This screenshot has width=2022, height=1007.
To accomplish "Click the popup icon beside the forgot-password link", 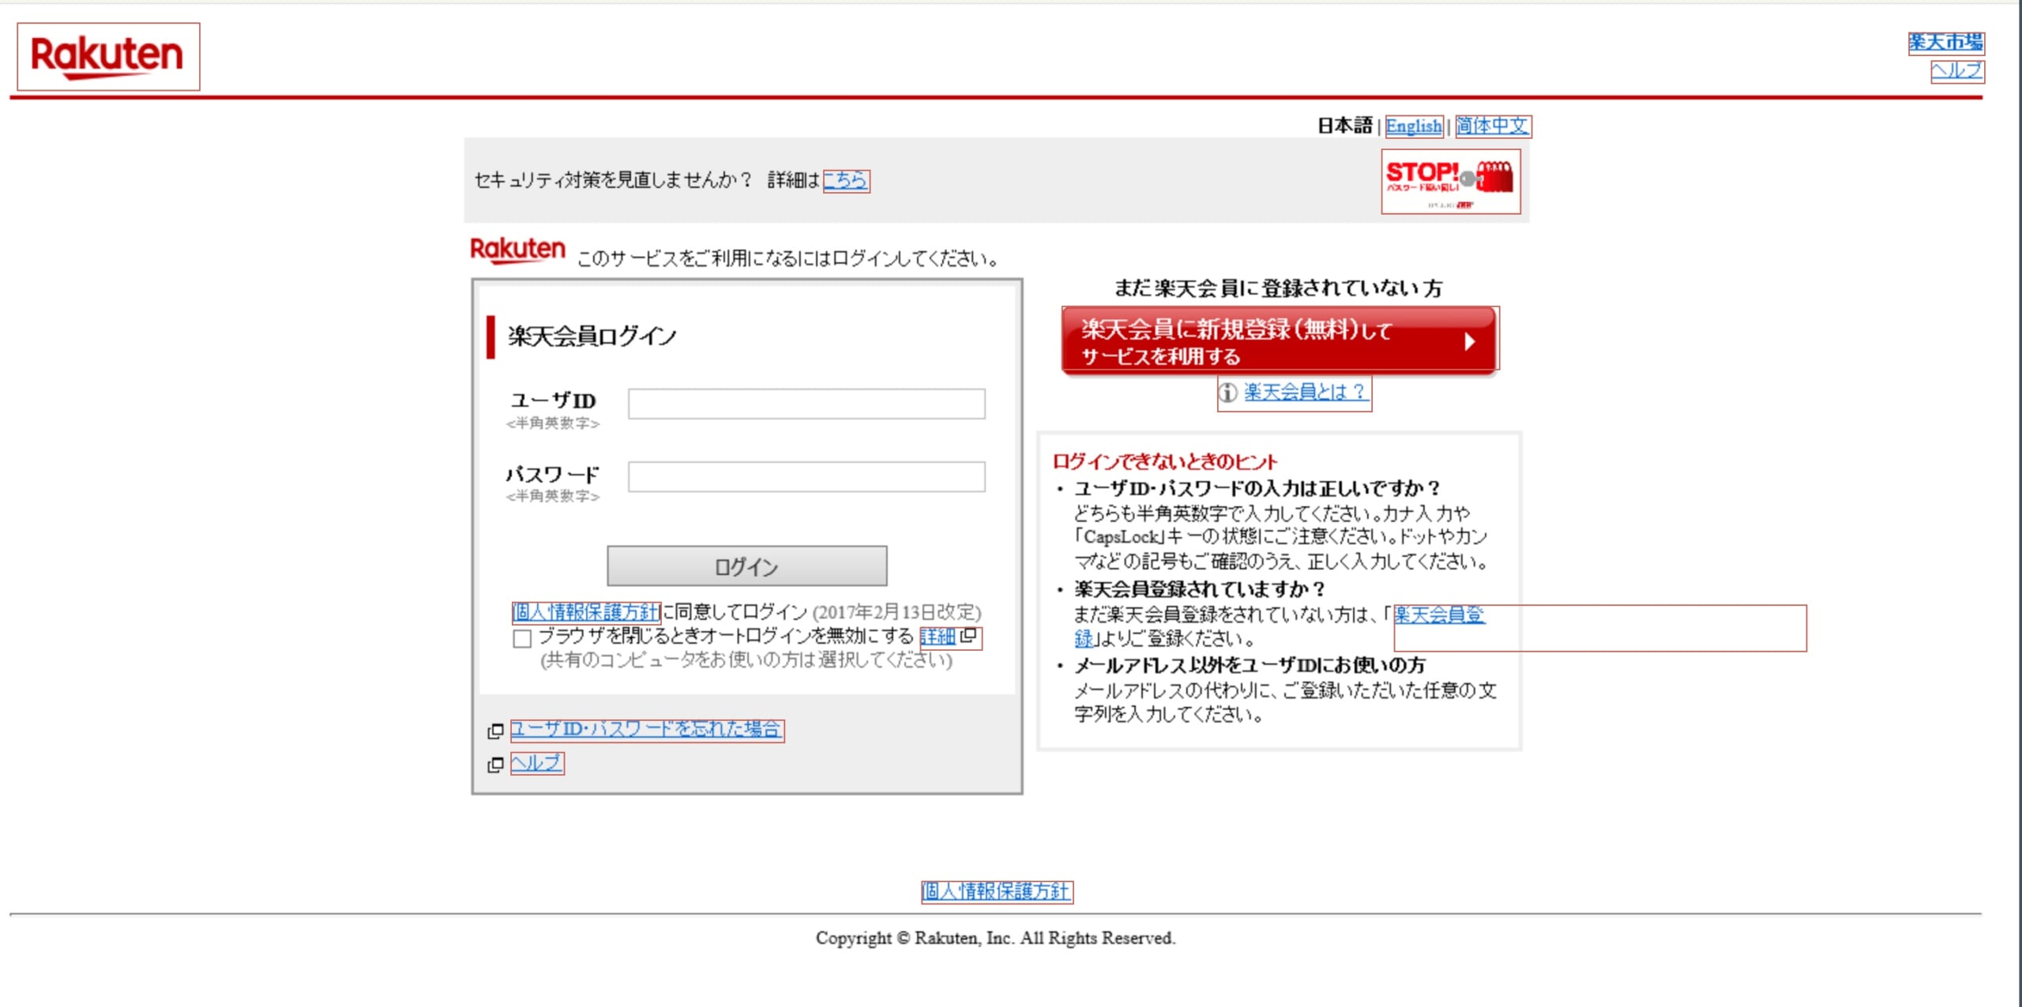I will coord(495,731).
